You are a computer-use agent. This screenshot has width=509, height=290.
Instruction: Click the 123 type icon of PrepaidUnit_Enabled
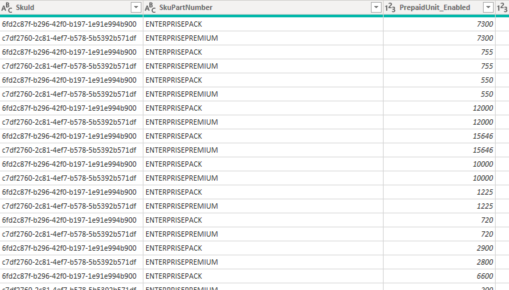[x=390, y=7]
